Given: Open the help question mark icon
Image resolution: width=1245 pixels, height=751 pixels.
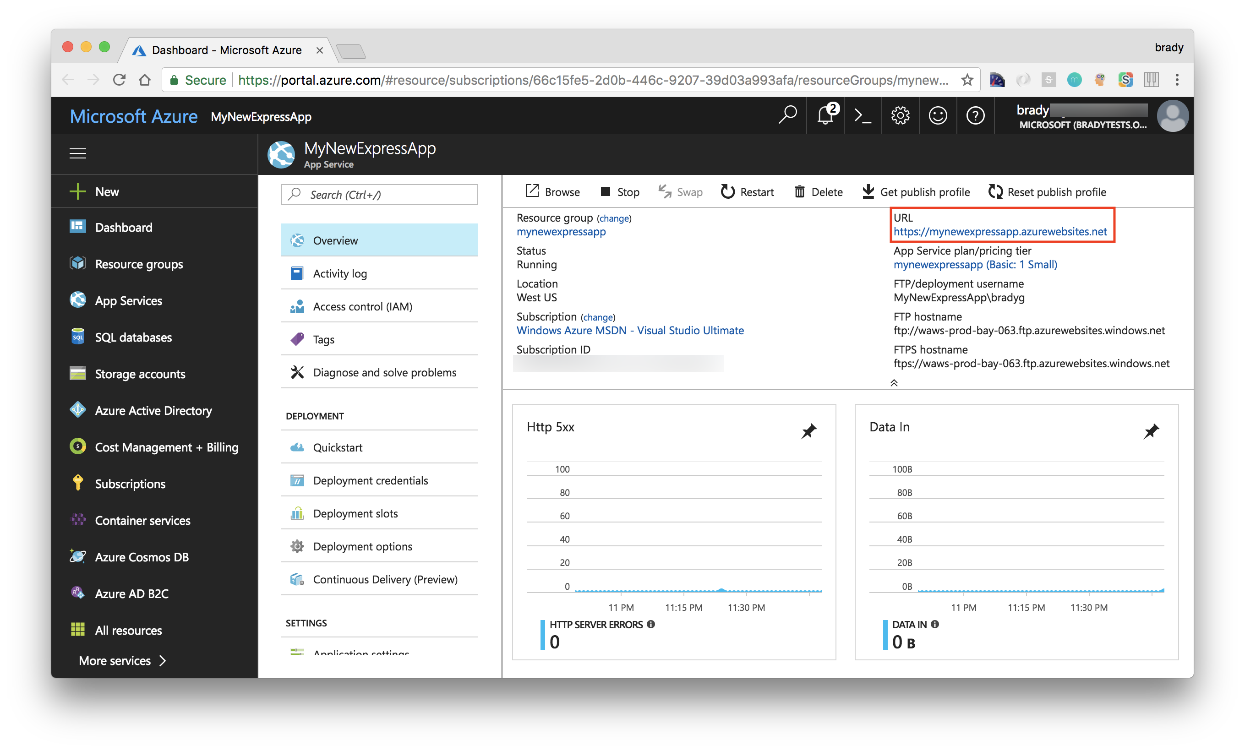Looking at the screenshot, I should tap(975, 116).
